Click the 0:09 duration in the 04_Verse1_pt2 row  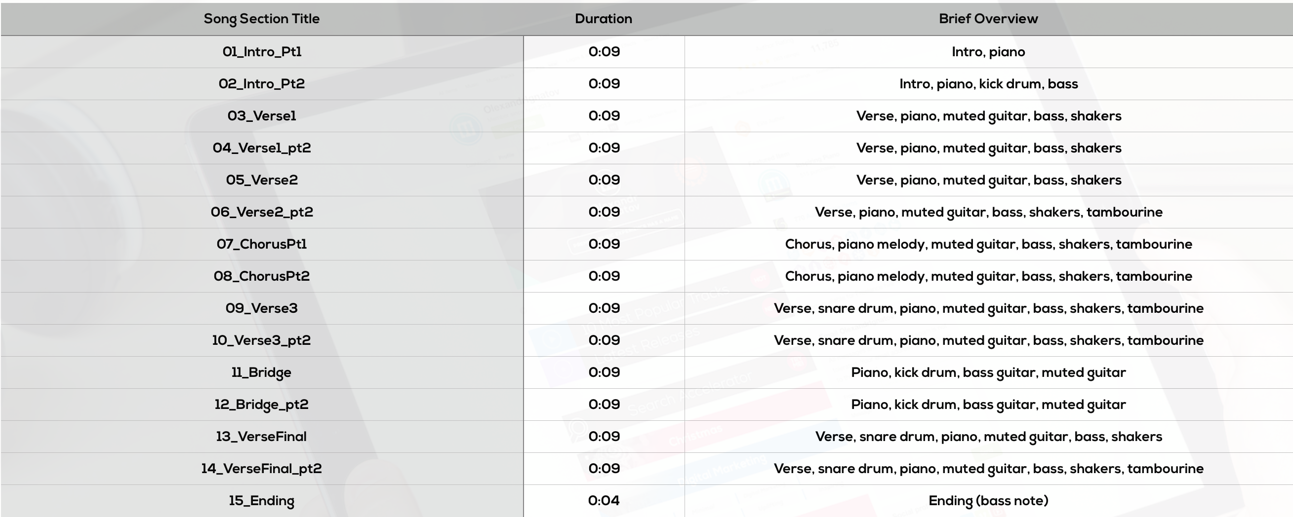(x=604, y=148)
